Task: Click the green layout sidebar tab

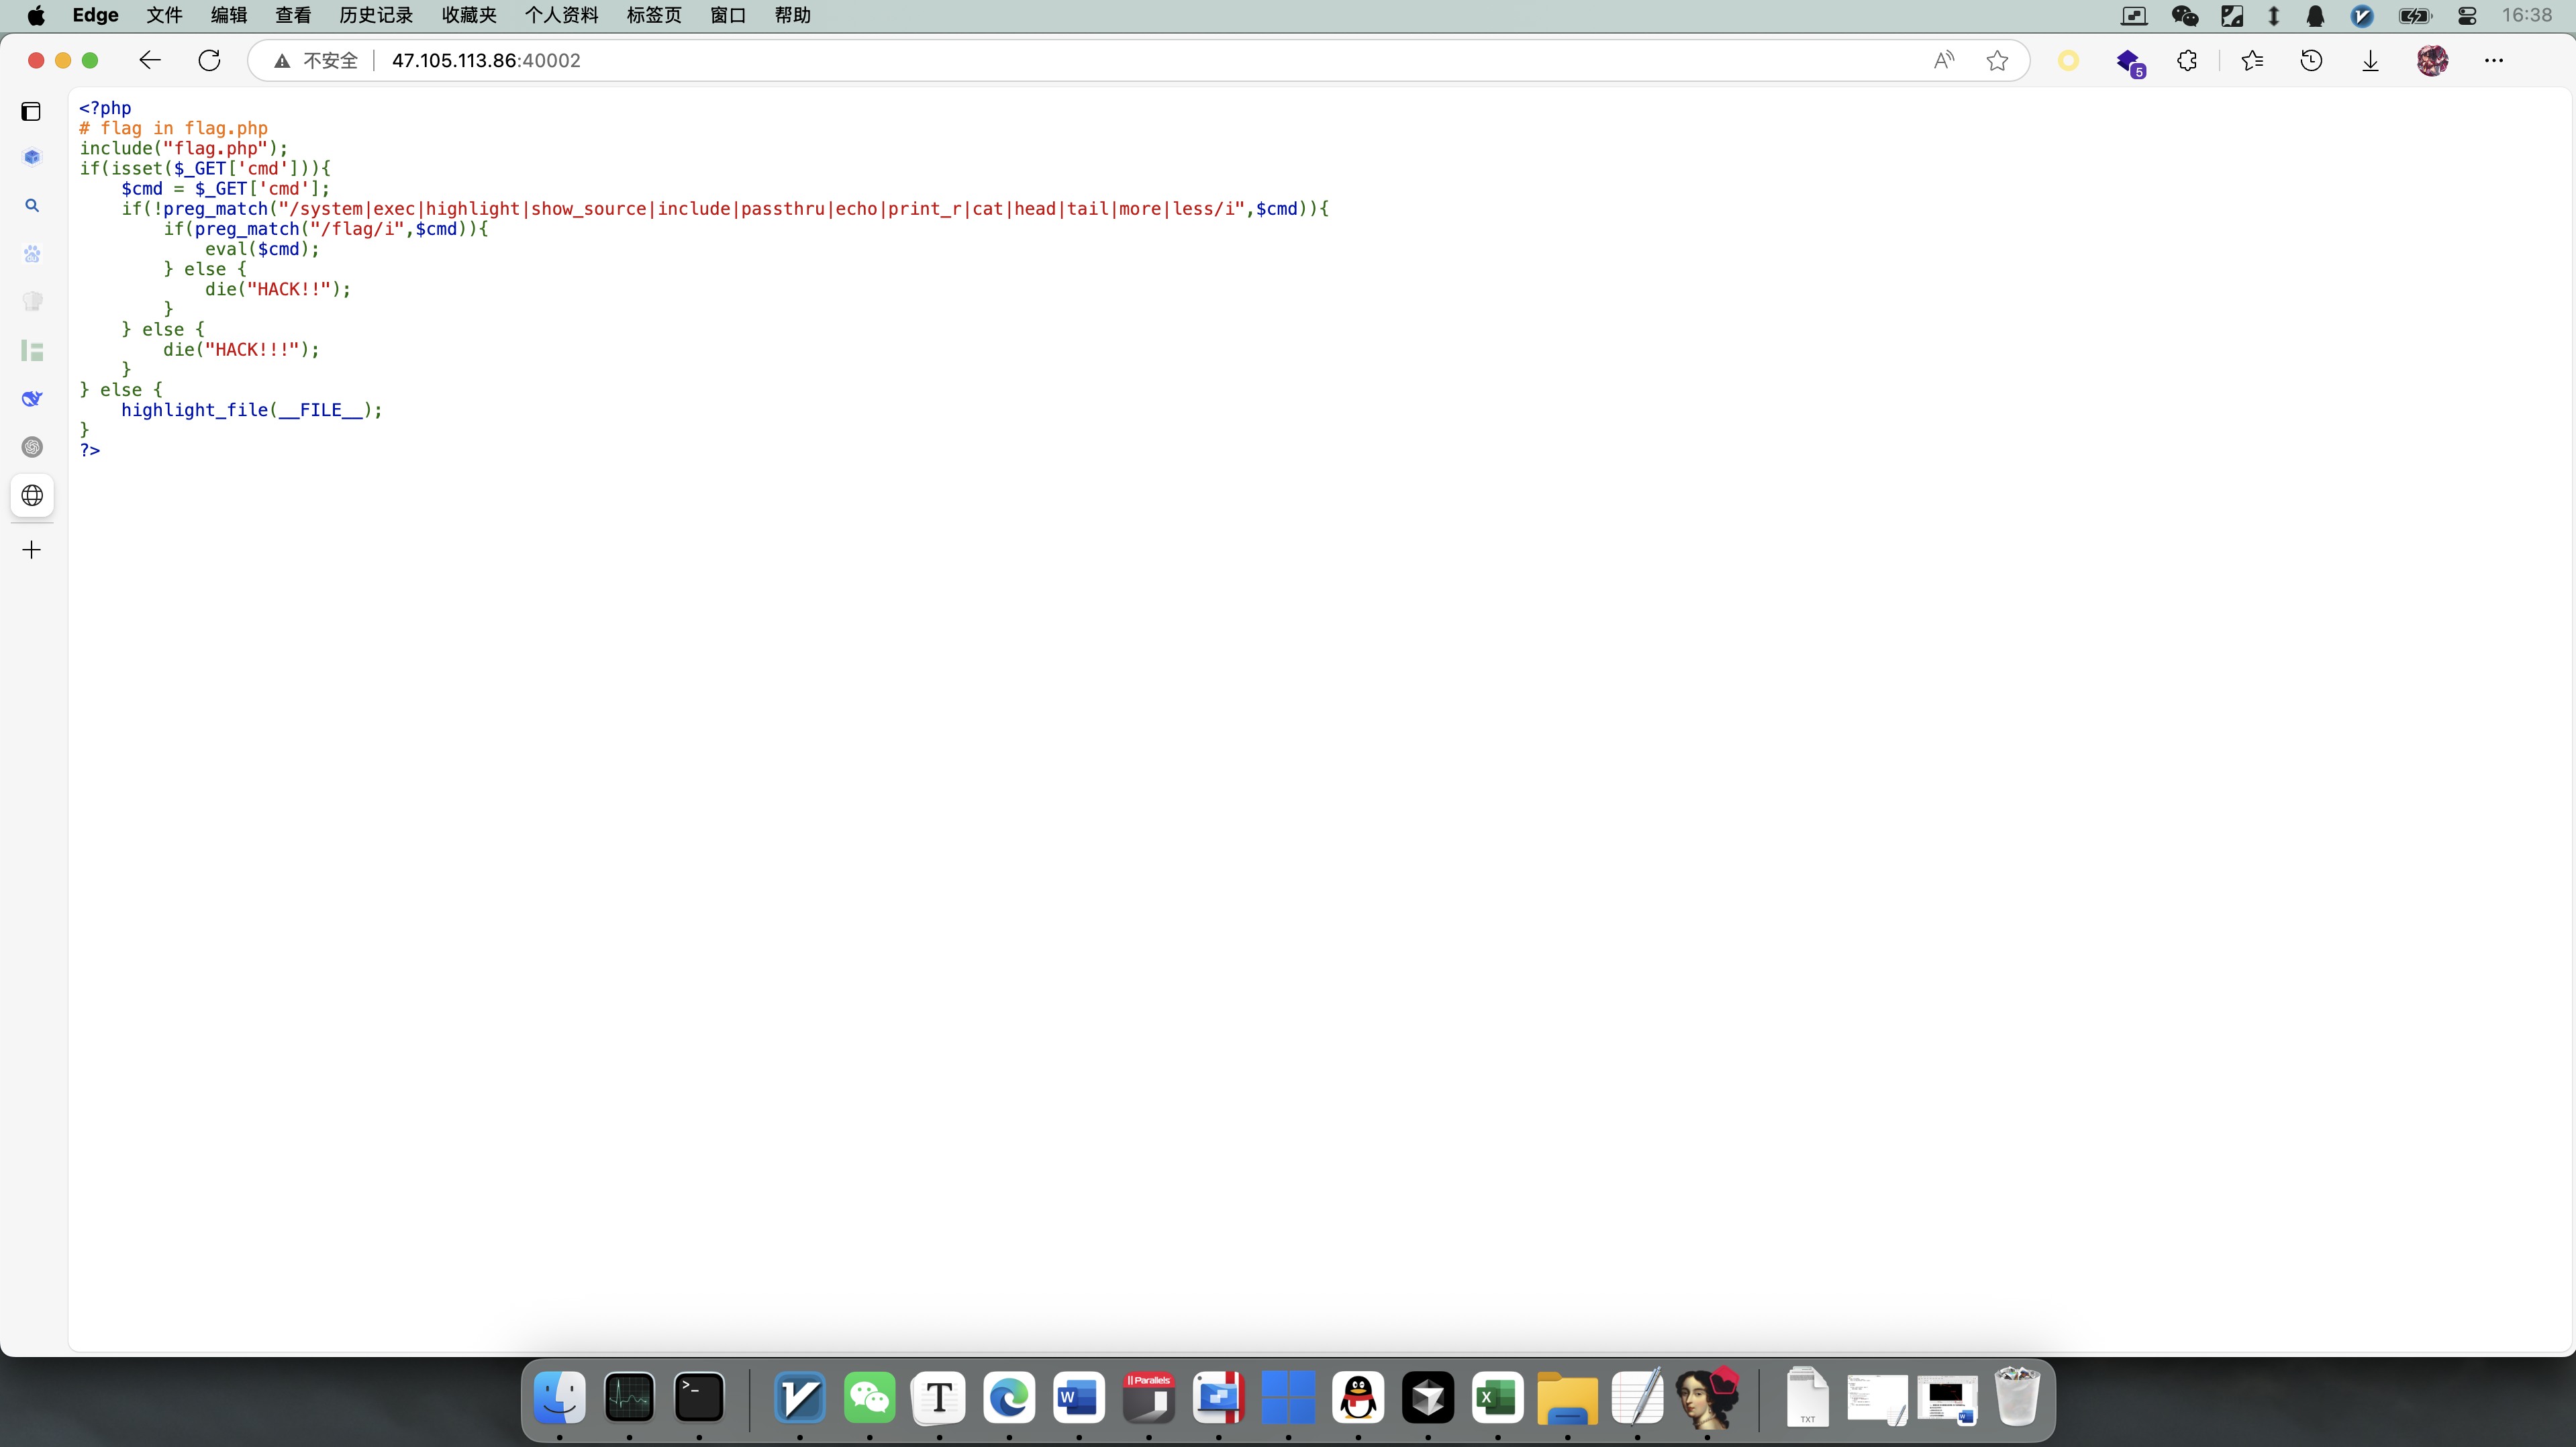Action: point(32,350)
